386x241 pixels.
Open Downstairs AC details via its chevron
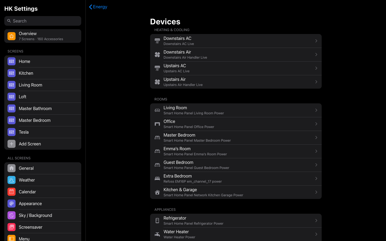pyautogui.click(x=316, y=41)
